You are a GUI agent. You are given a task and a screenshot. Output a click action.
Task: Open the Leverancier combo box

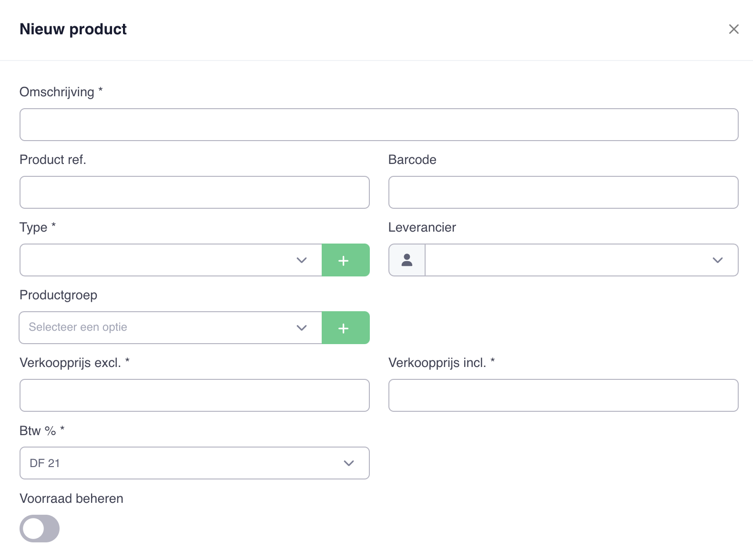click(581, 260)
